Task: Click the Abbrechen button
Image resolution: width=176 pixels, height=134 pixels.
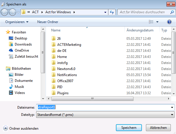Action: [158, 128]
